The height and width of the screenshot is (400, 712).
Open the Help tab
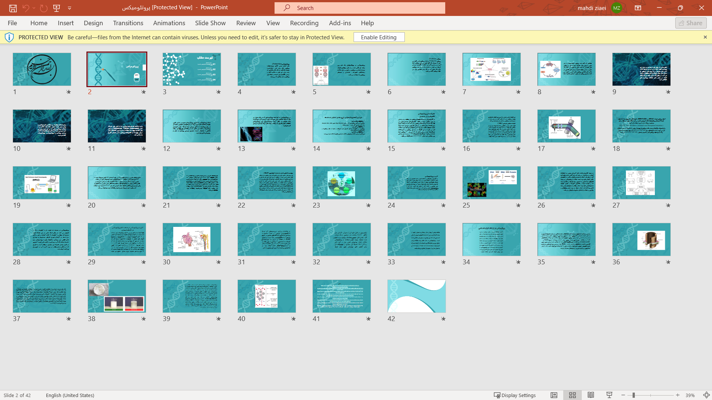coord(367,23)
